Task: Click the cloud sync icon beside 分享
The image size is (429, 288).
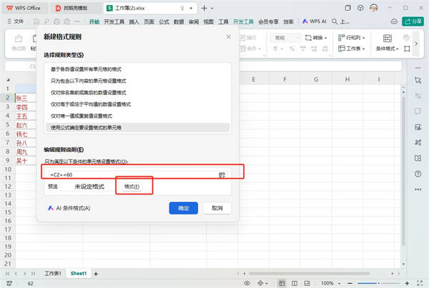Action: 394,21
